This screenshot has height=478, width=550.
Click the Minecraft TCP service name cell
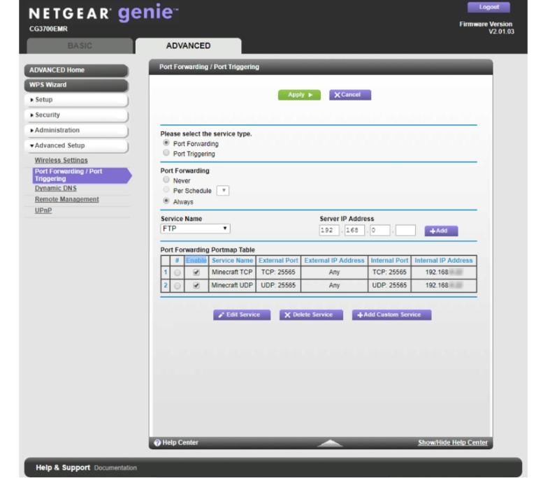click(232, 273)
